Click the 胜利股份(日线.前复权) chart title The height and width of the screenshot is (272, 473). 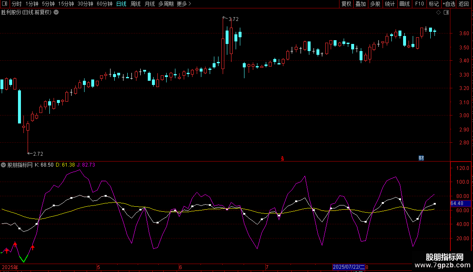pyautogui.click(x=26, y=13)
